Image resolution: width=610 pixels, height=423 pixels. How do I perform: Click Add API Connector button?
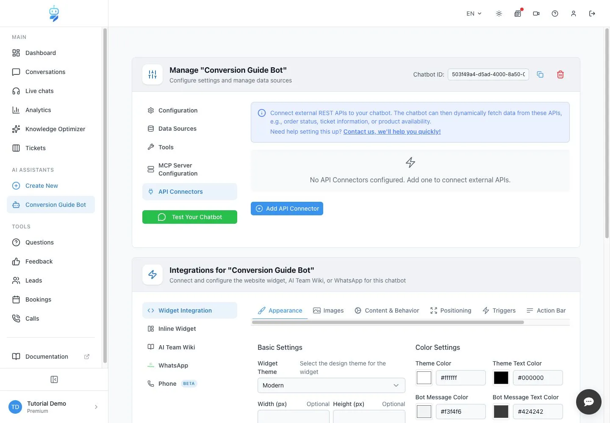[287, 209]
